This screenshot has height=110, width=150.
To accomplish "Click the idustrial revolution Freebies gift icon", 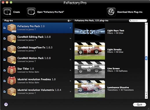I will (12, 81).
